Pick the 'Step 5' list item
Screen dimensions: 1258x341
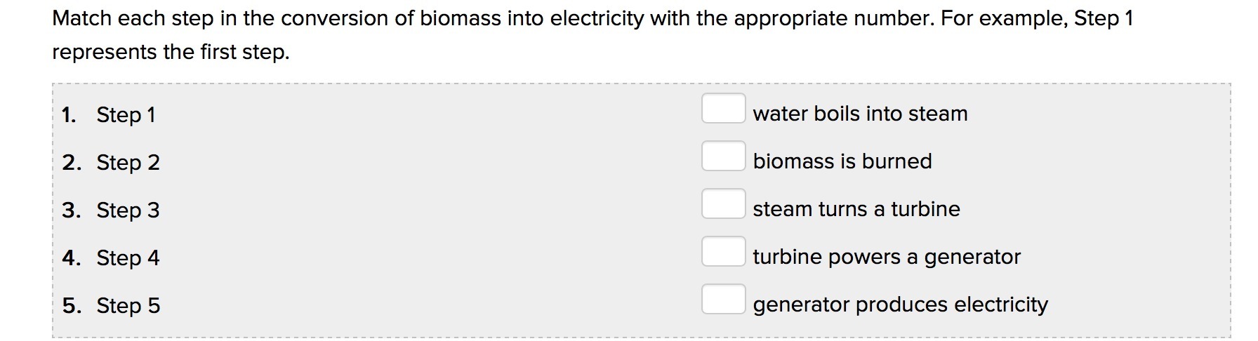pos(128,306)
